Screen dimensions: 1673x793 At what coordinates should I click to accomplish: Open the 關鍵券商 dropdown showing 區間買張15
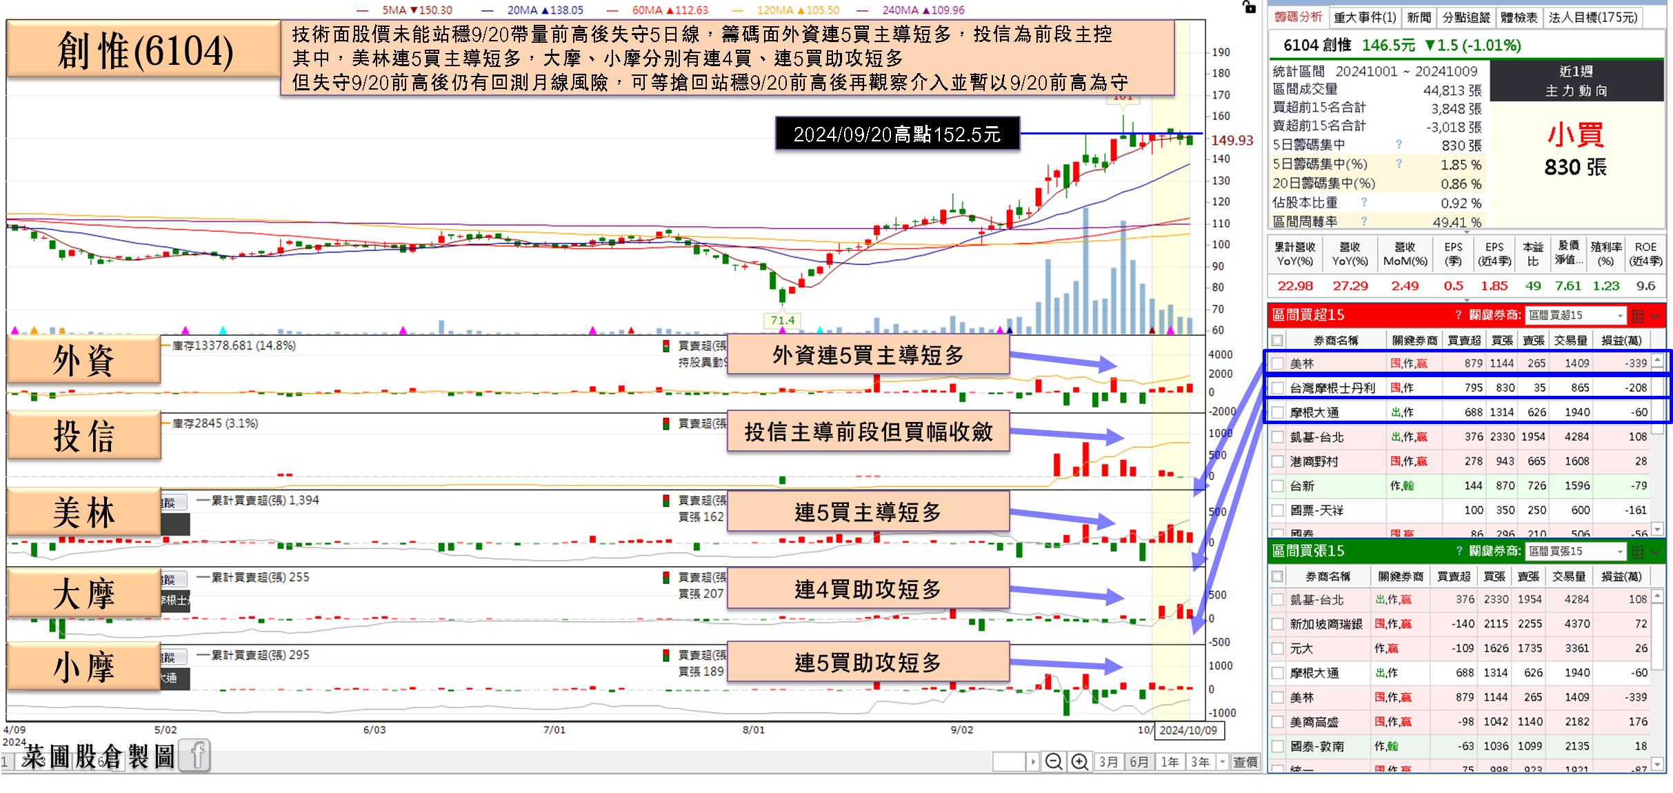point(1576,551)
